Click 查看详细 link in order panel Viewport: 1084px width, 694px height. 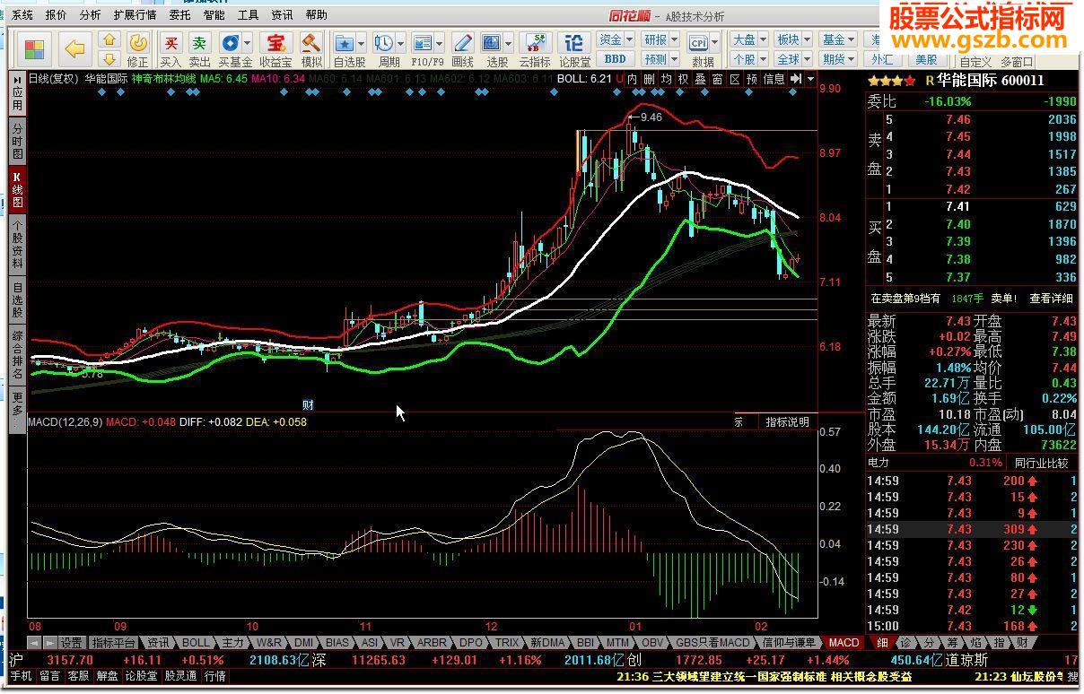(1051, 299)
